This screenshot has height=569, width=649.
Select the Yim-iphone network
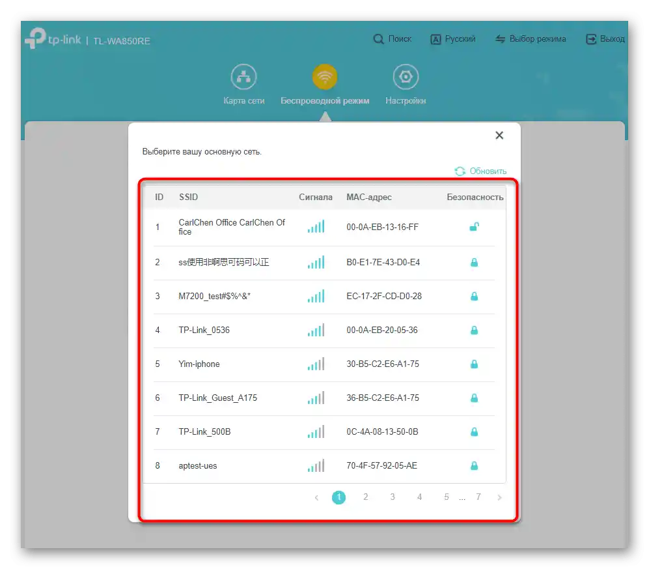(x=199, y=364)
